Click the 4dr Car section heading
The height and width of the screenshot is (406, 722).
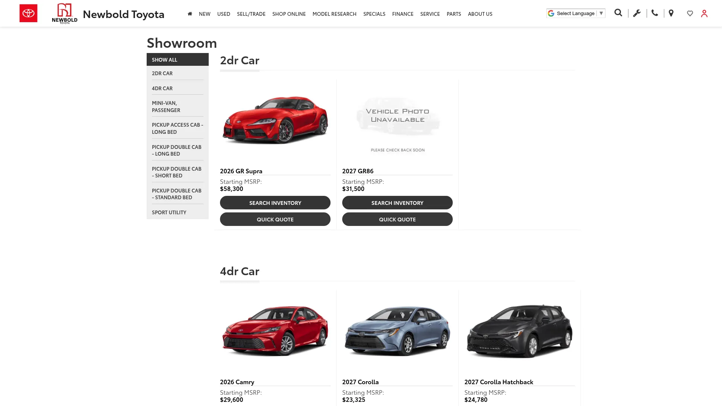[240, 271]
